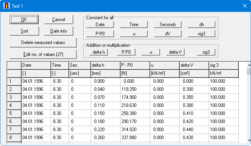The width and height of the screenshot is (251, 146).
Task: Click the sig 3 column header
Action: pos(224,66)
